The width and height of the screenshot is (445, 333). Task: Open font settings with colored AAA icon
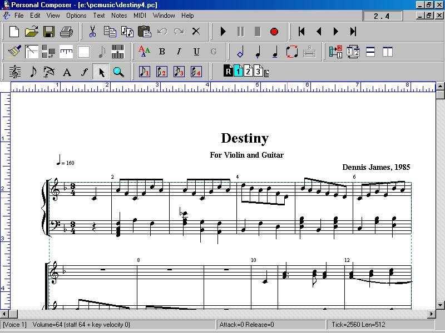pyautogui.click(x=144, y=52)
